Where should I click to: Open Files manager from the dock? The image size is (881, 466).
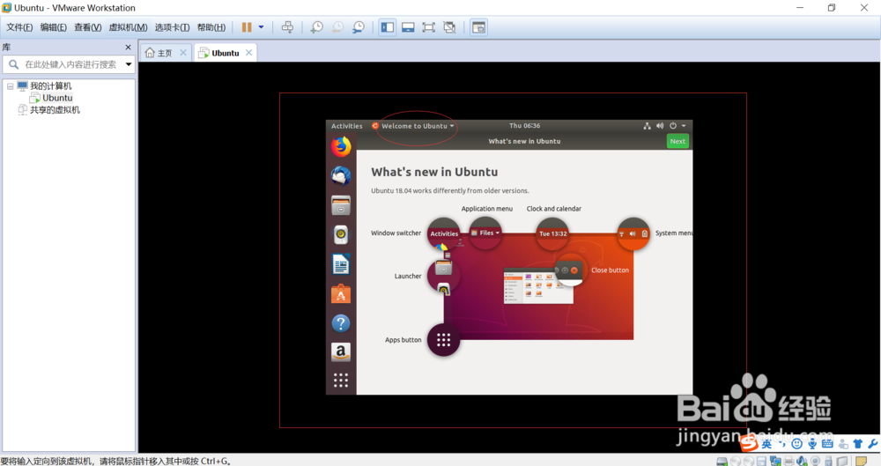340,206
